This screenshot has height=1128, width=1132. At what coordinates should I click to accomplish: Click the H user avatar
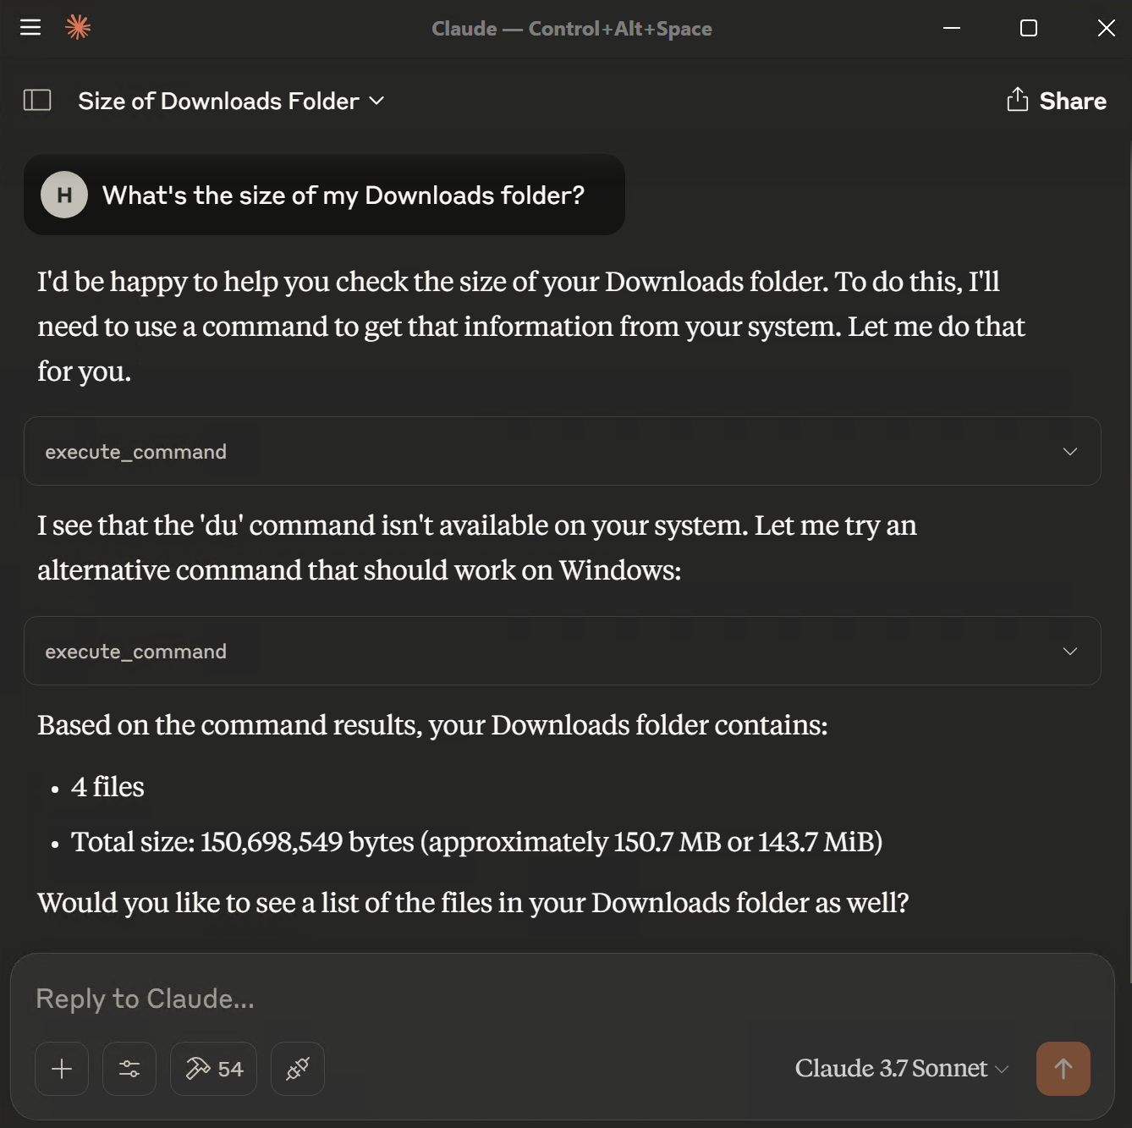64,195
